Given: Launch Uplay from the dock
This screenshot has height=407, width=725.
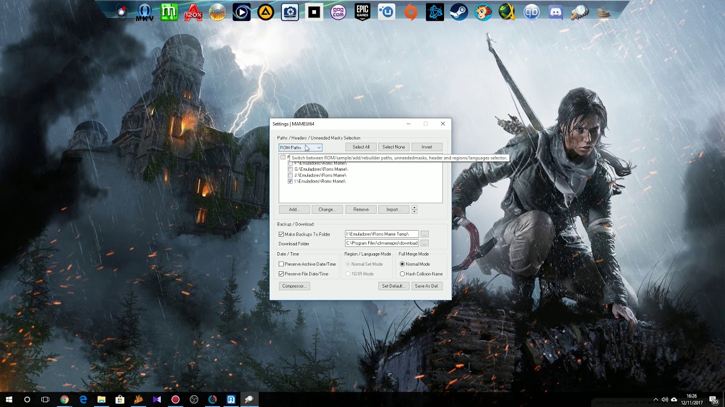Looking at the screenshot, I should [x=387, y=12].
